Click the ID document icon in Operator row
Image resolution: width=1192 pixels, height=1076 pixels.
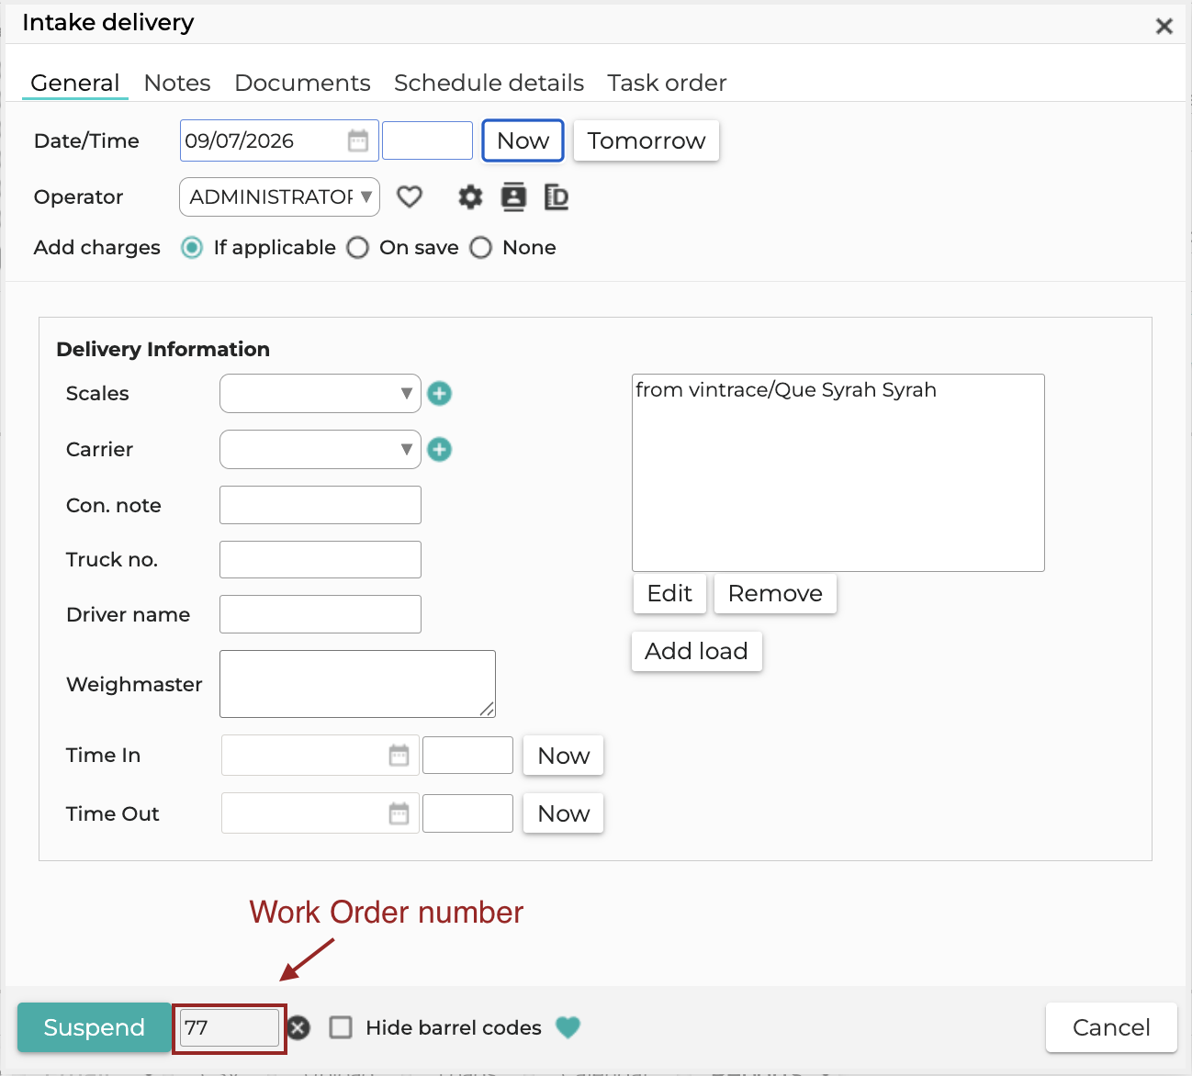click(x=557, y=196)
